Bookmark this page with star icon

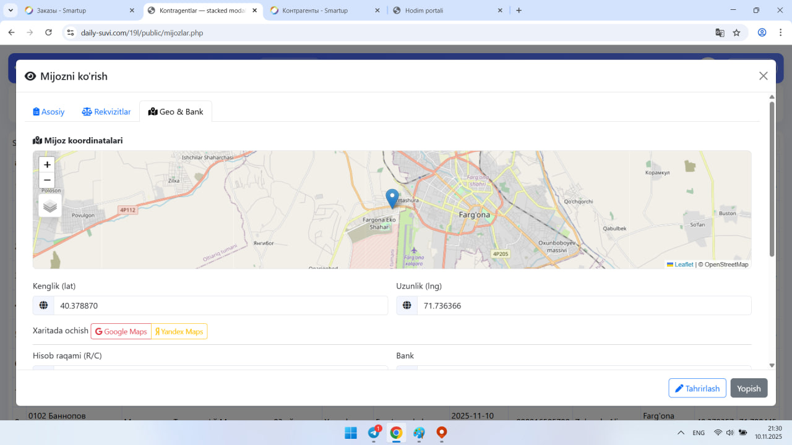click(736, 33)
